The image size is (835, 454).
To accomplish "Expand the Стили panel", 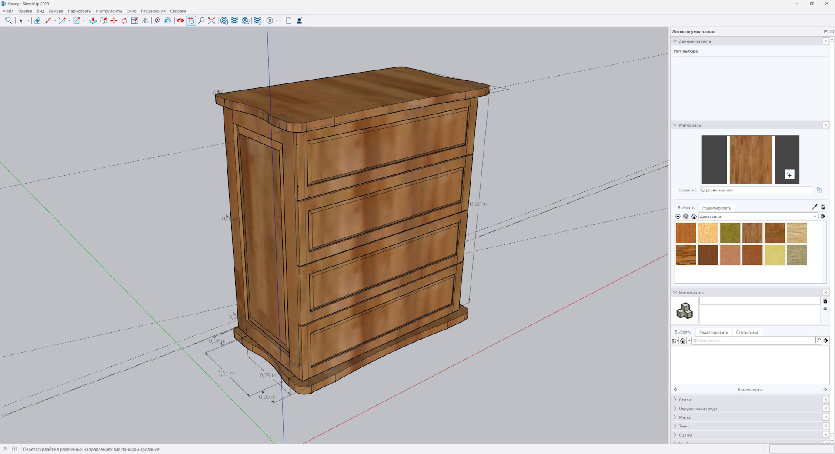I will [x=685, y=400].
